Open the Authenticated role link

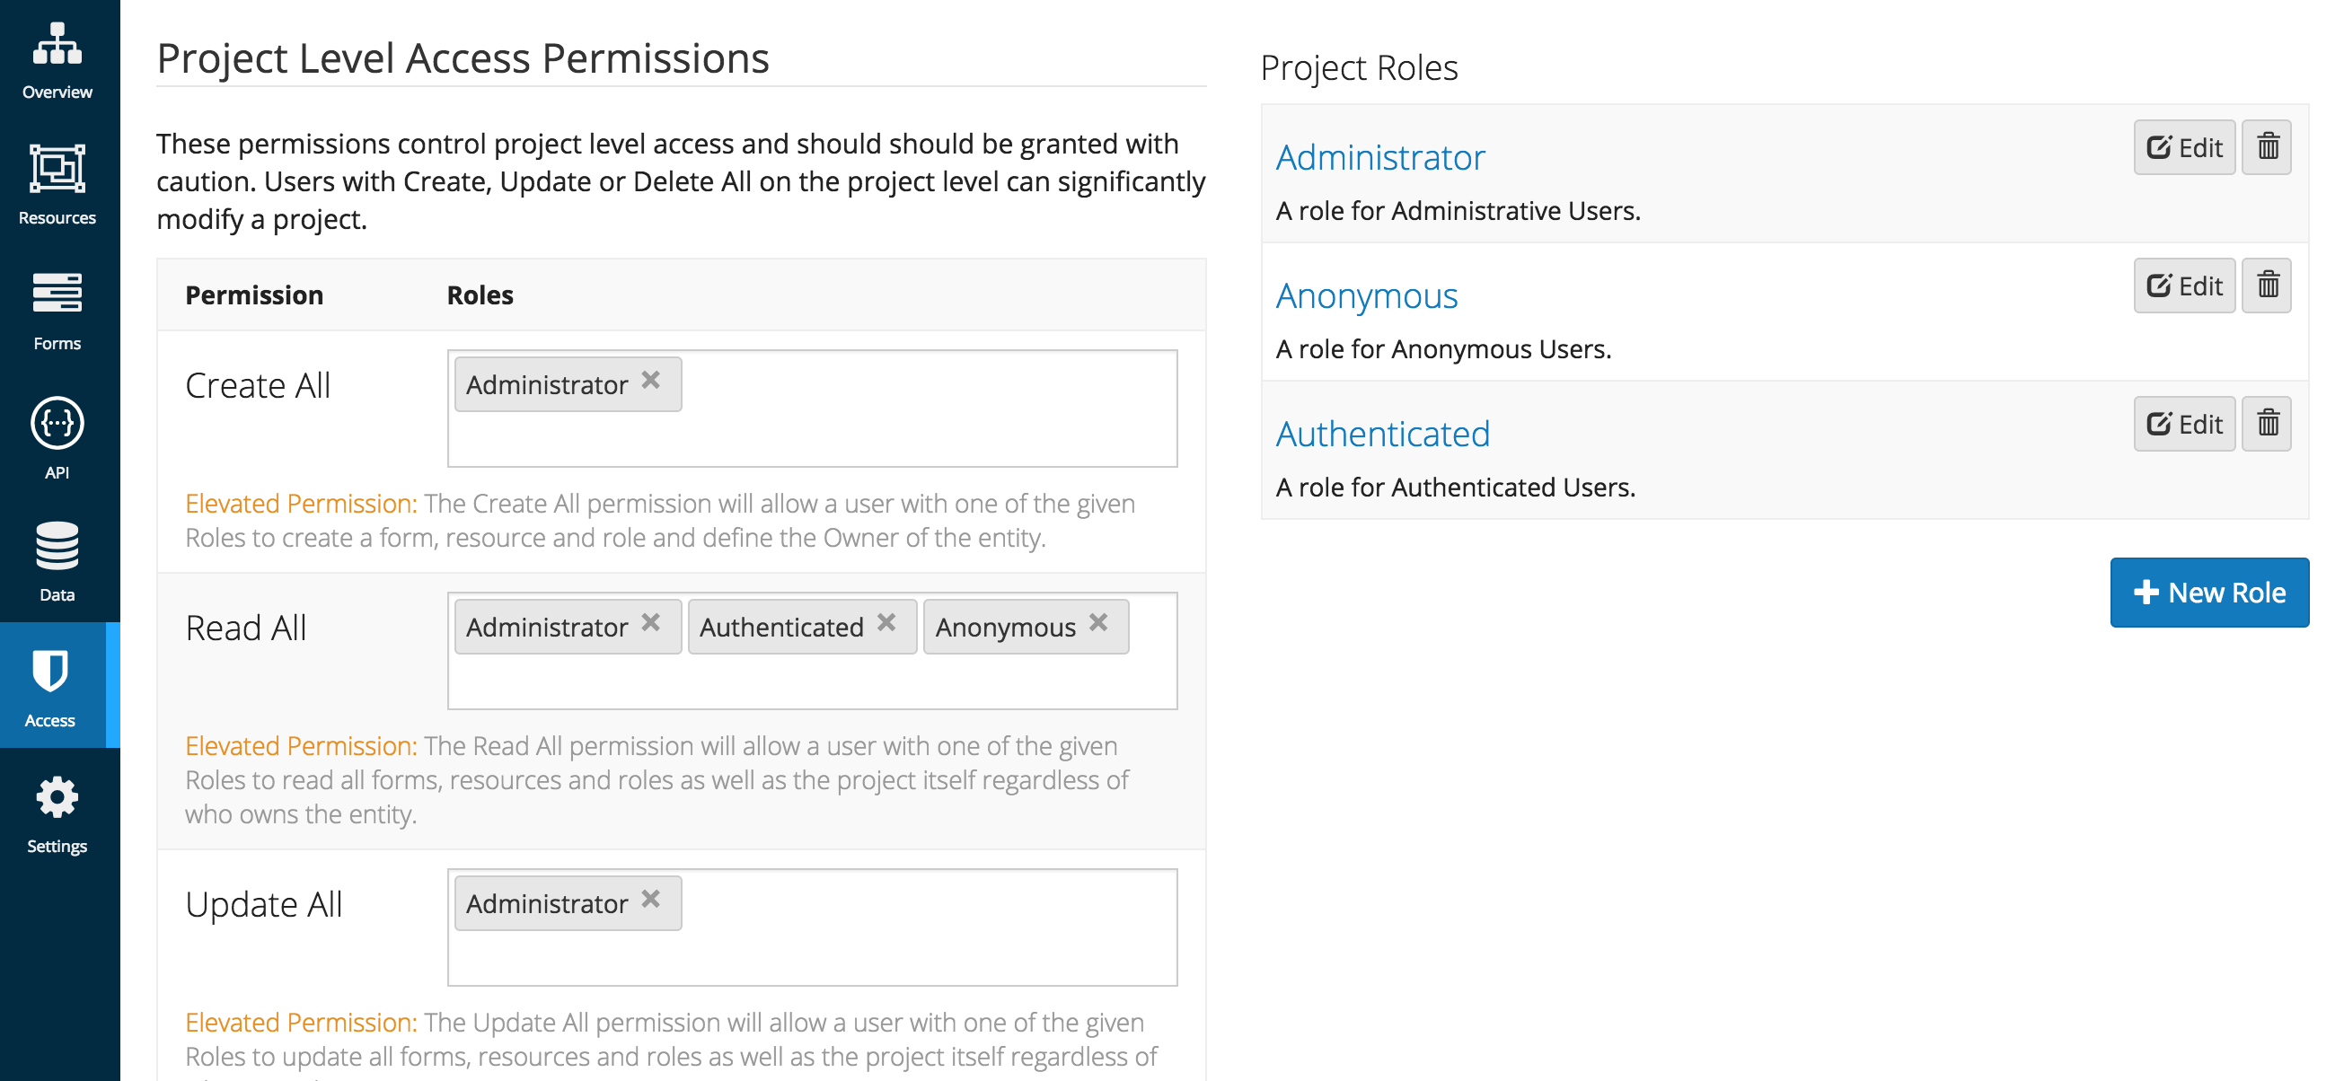(1382, 434)
